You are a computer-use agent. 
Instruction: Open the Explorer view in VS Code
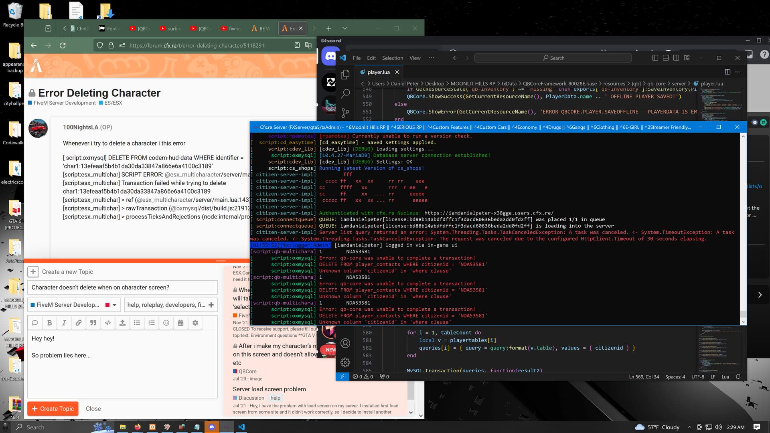345,75
